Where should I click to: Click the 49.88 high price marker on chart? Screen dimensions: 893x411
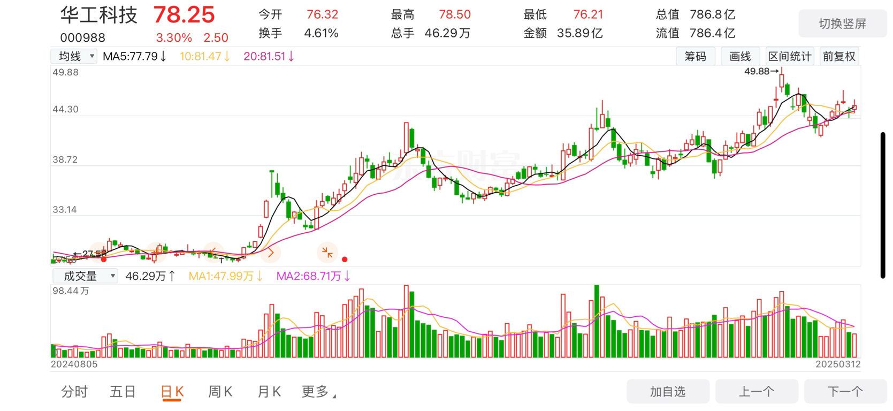click(x=761, y=71)
